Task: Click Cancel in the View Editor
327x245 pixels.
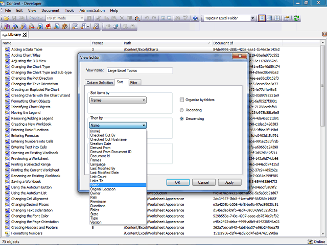Action: pos(203,182)
